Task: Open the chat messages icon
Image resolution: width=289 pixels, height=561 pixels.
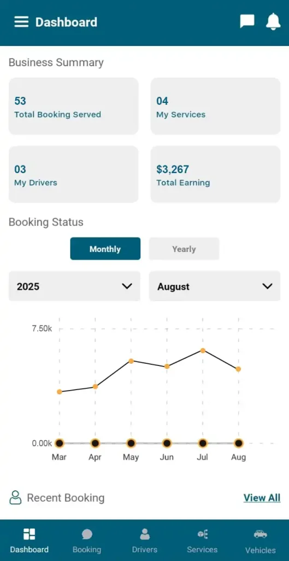Action: point(247,22)
